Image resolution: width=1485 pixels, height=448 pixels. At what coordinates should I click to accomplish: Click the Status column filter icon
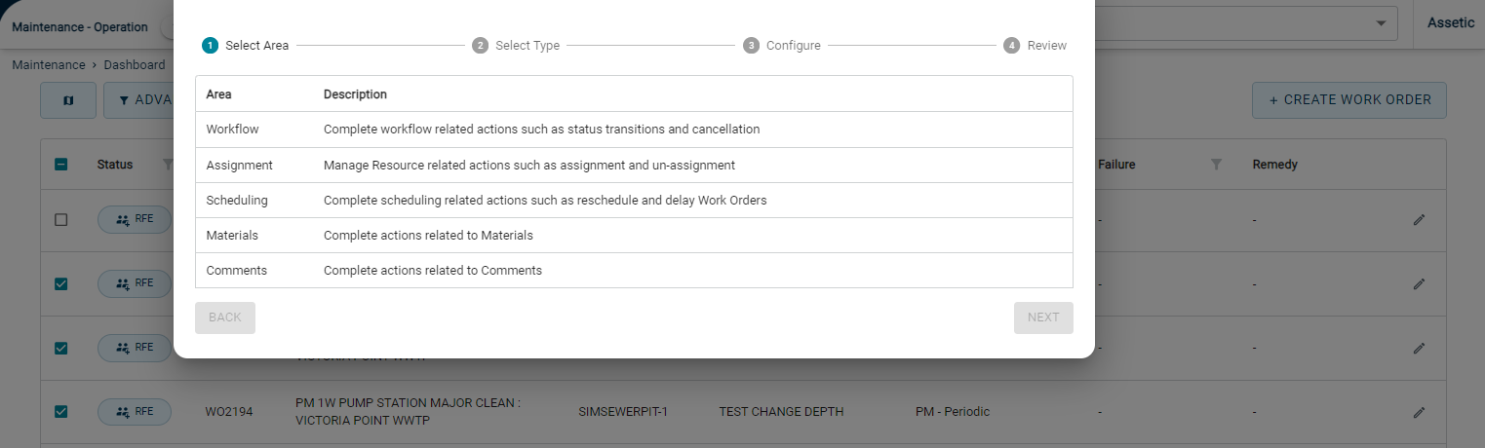click(167, 165)
